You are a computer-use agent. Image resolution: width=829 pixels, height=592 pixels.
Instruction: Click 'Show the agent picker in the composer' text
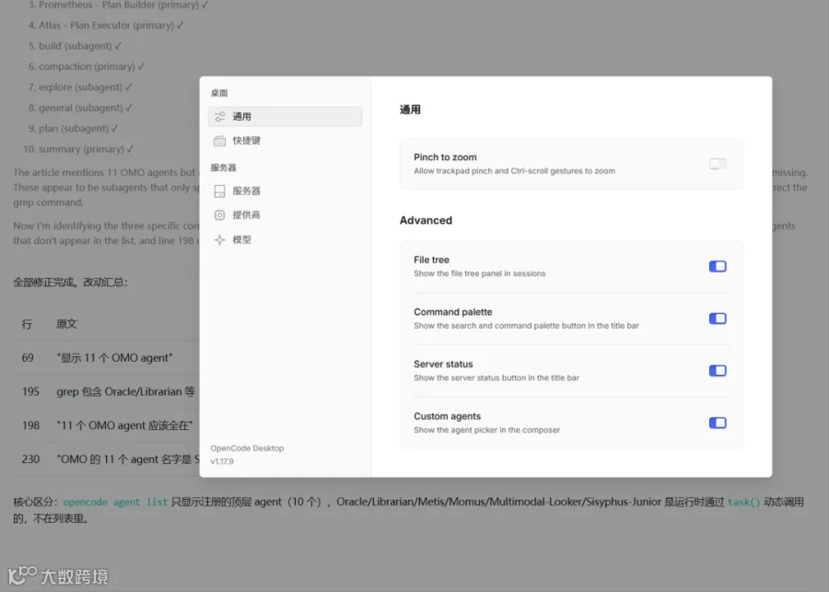click(486, 430)
